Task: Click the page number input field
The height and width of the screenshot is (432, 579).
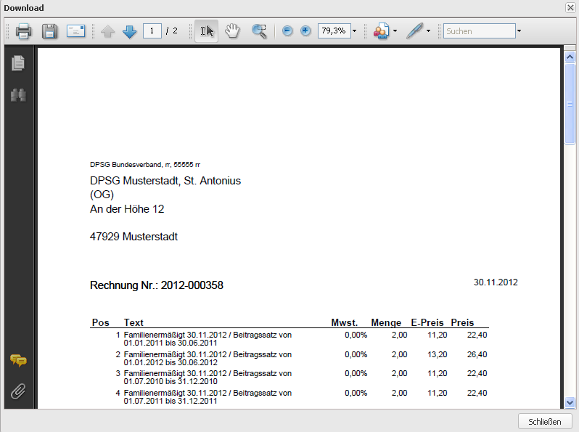Action: click(x=152, y=31)
